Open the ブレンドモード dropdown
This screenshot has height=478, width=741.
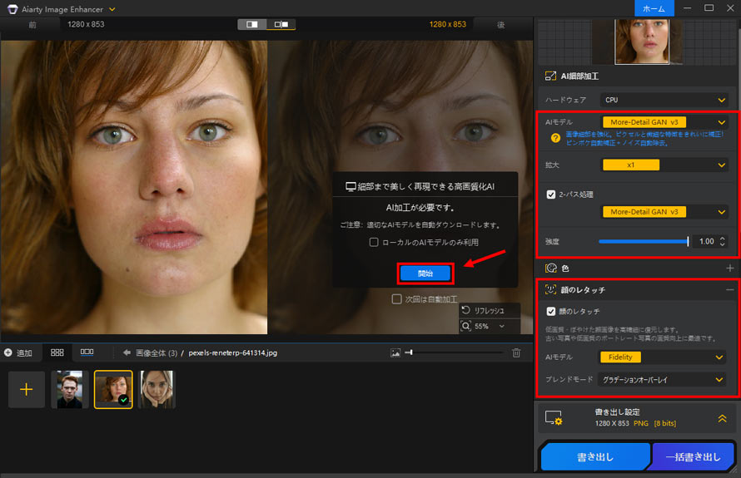662,379
